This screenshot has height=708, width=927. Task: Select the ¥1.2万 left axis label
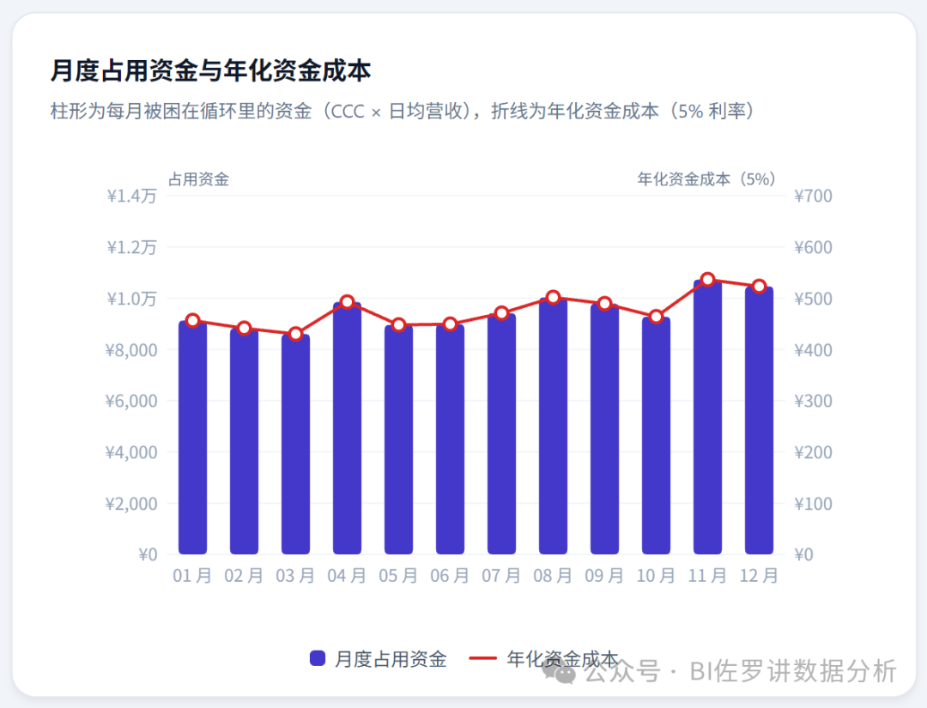(132, 247)
